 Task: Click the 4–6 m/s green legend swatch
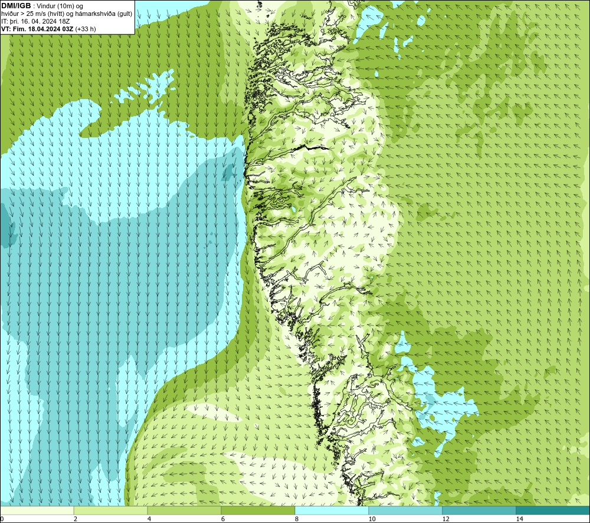(184, 510)
